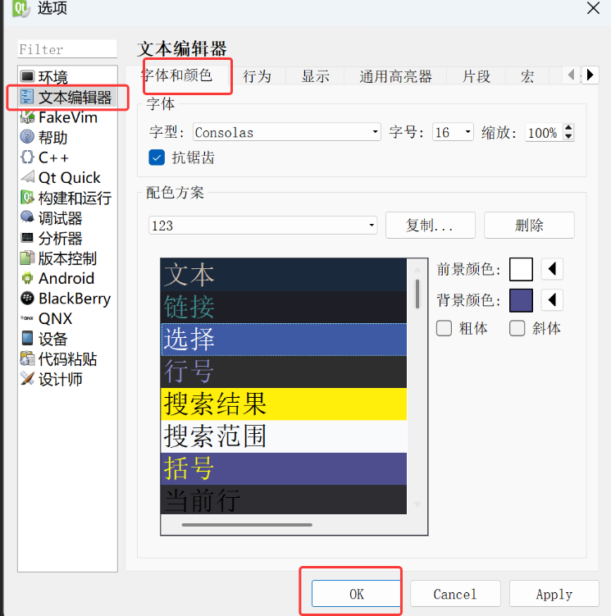
Task: Open the 设备 devices icon
Action: click(x=27, y=338)
